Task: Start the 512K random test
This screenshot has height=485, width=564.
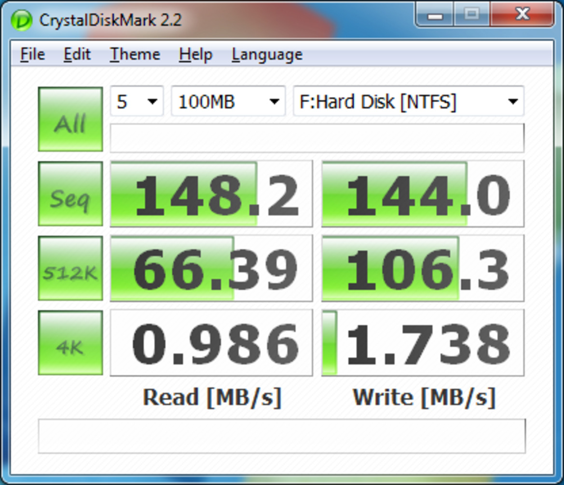Action: [70, 268]
